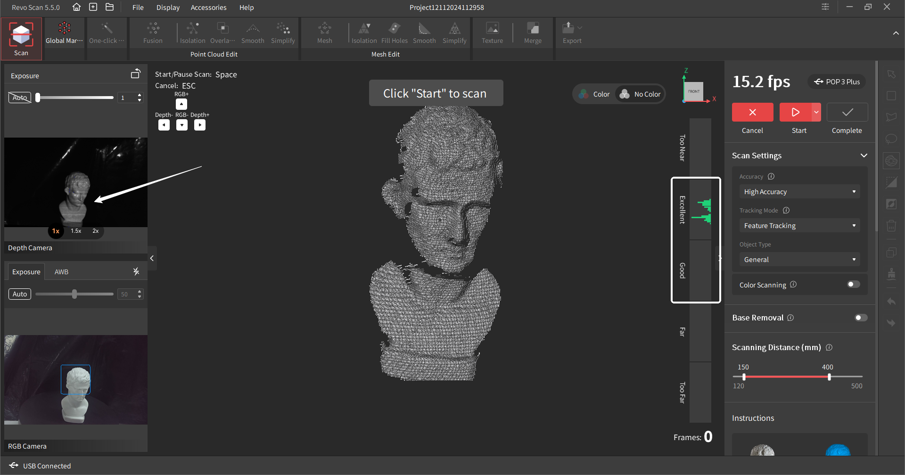Click the new project plus icon
Viewport: 905px width, 475px height.
click(93, 7)
